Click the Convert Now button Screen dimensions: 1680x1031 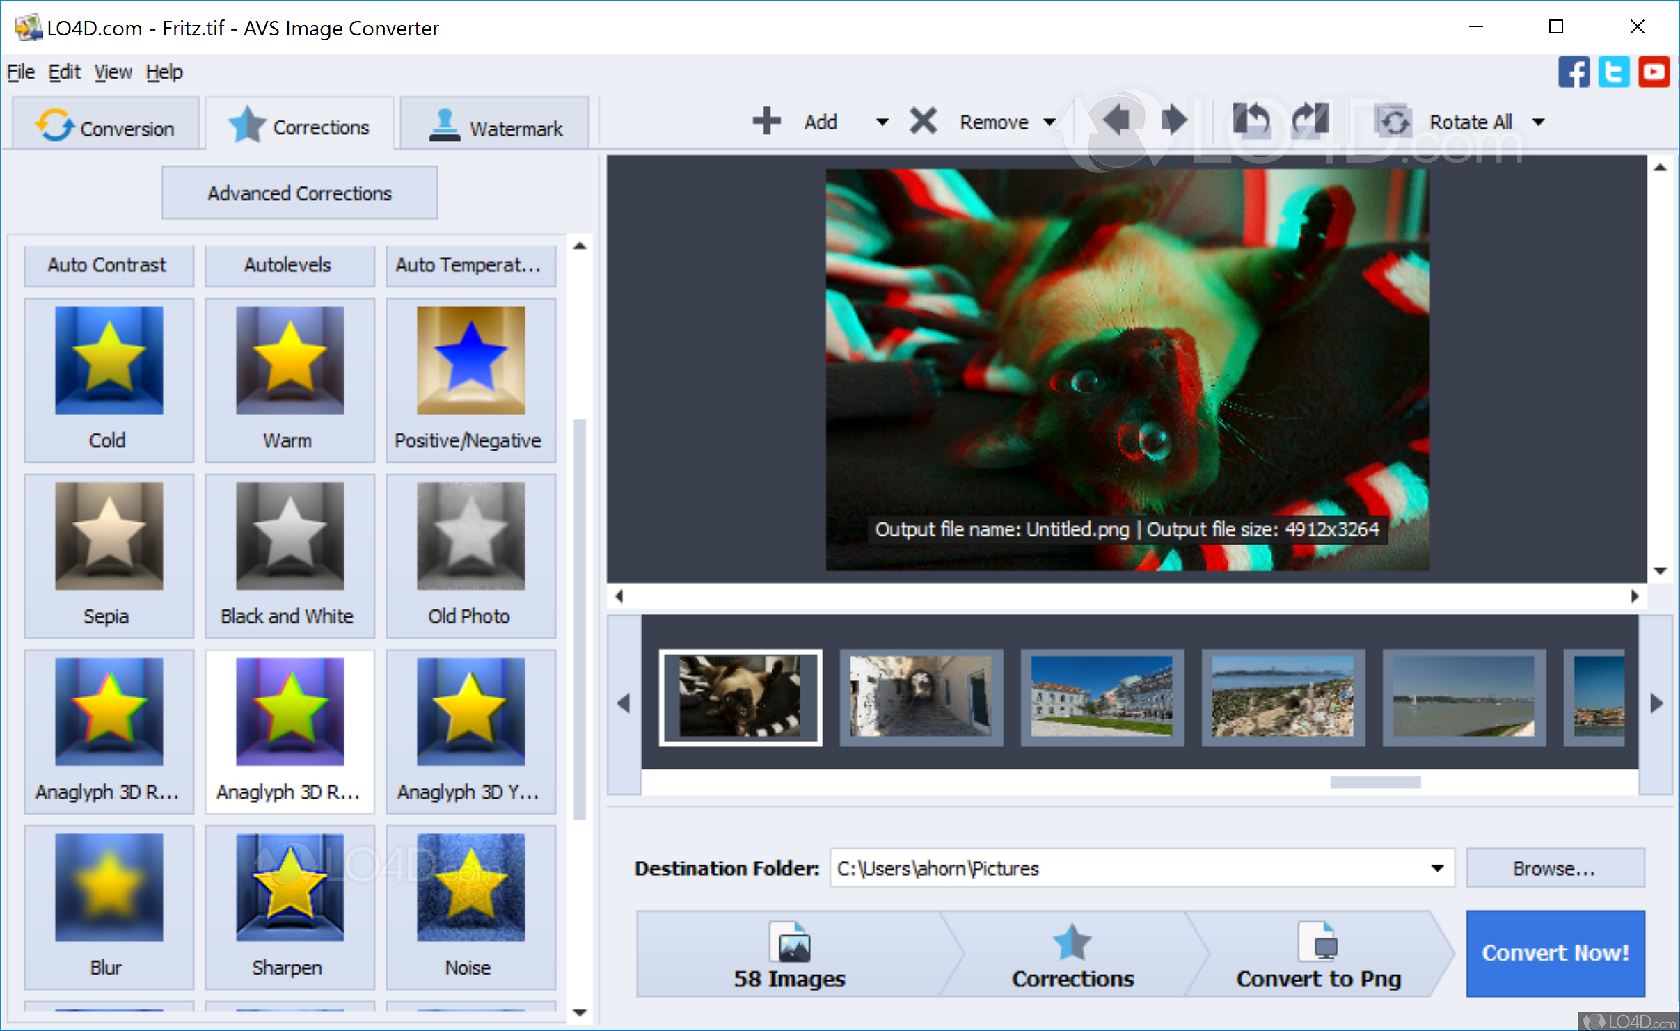[x=1555, y=953]
